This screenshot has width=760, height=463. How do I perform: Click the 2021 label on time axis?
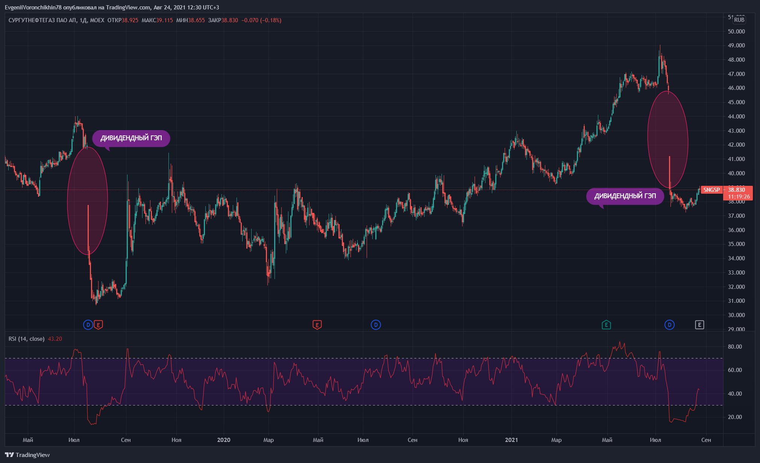point(511,440)
